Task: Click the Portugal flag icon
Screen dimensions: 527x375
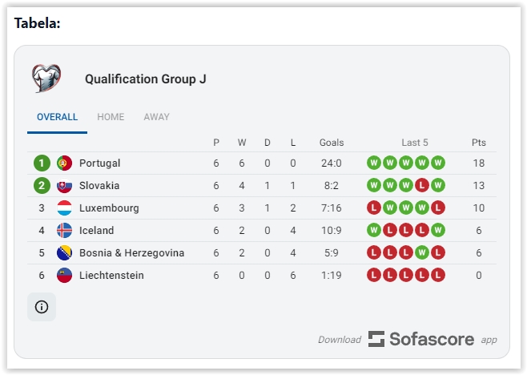Action: click(x=65, y=163)
